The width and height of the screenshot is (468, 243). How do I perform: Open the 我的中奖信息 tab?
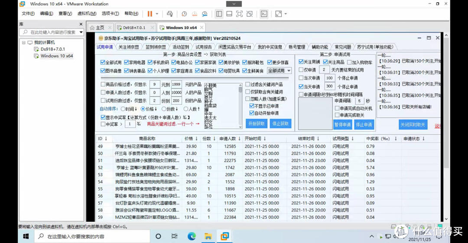[270, 47]
